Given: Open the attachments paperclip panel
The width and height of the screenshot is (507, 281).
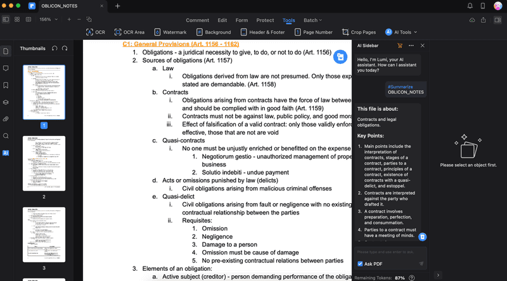Looking at the screenshot, I should click(x=6, y=119).
